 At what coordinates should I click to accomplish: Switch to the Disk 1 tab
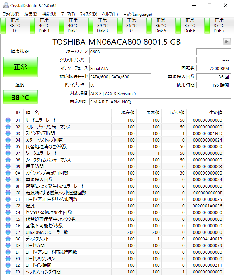pos(44,26)
